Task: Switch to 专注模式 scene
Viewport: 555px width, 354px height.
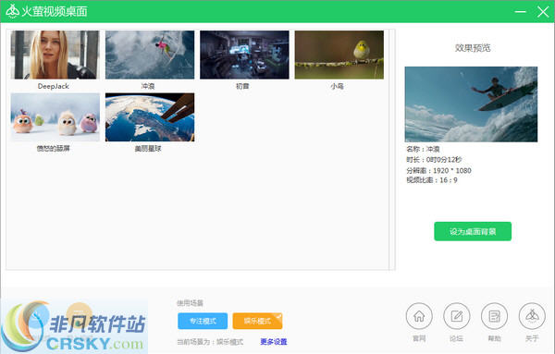Action: click(203, 321)
